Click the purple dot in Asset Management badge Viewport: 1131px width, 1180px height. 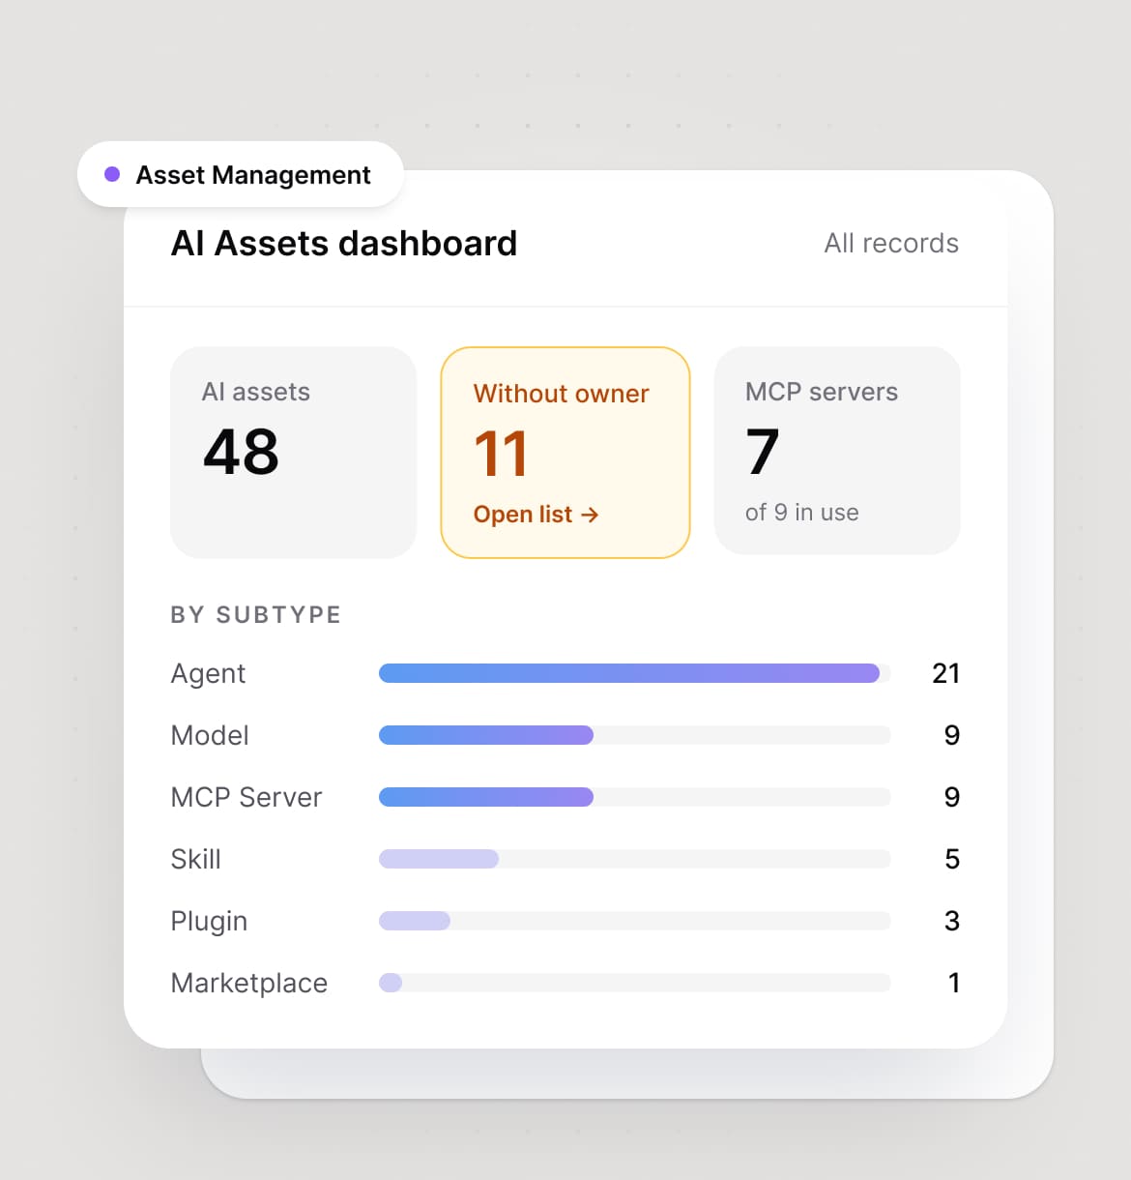click(x=112, y=174)
